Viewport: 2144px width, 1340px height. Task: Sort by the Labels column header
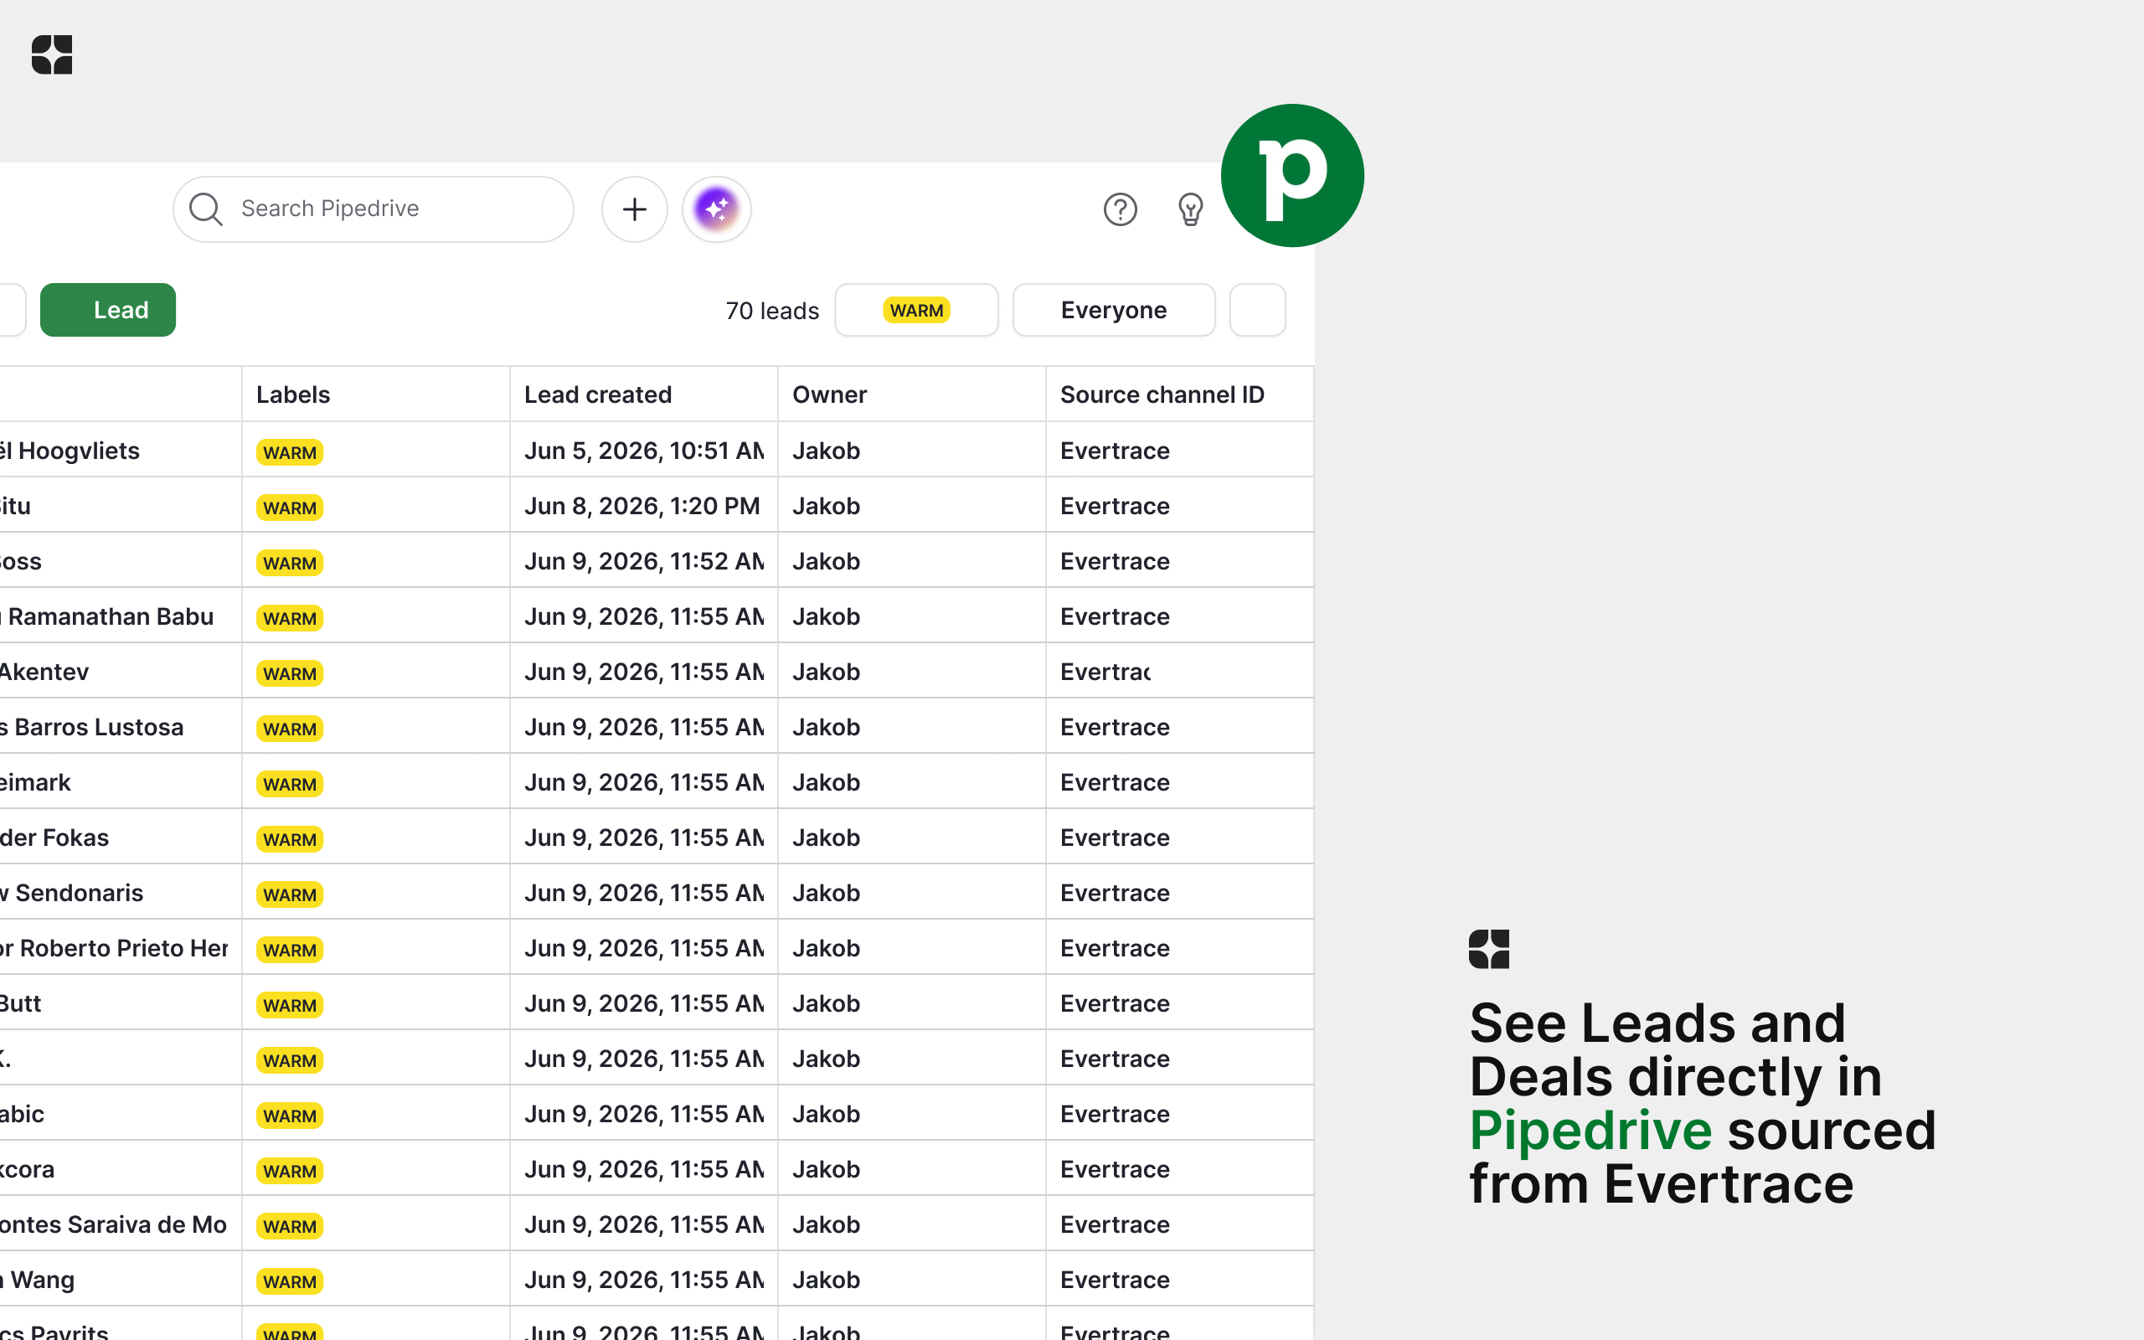(x=293, y=394)
